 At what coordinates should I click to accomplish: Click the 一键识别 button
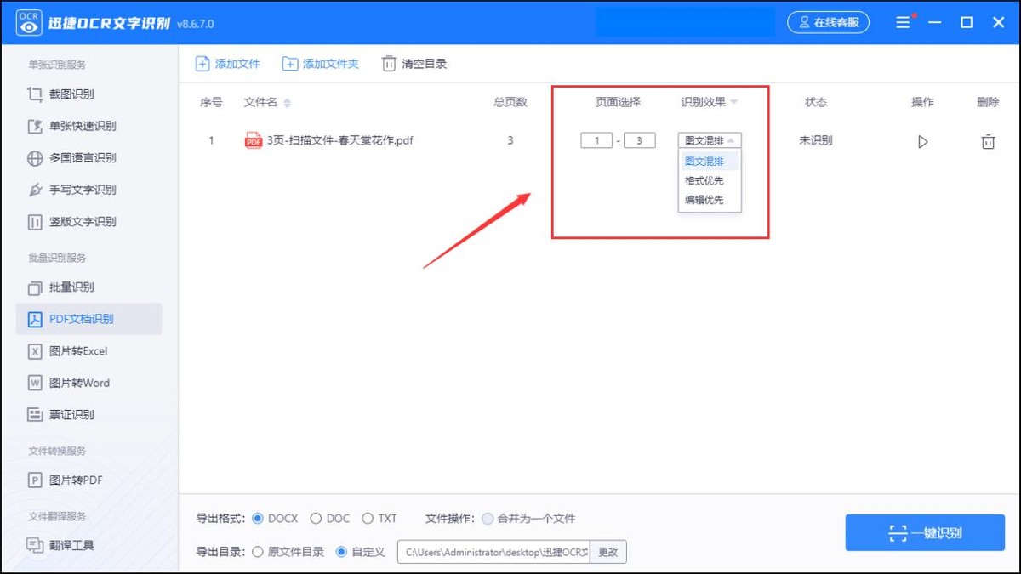tap(925, 533)
